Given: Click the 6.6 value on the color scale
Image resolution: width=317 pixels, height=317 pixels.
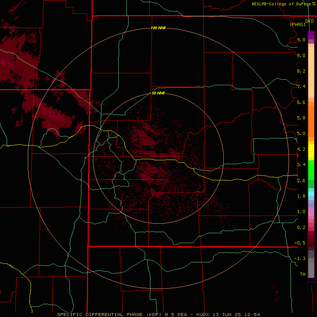Looking at the screenshot, I should click(x=301, y=102).
